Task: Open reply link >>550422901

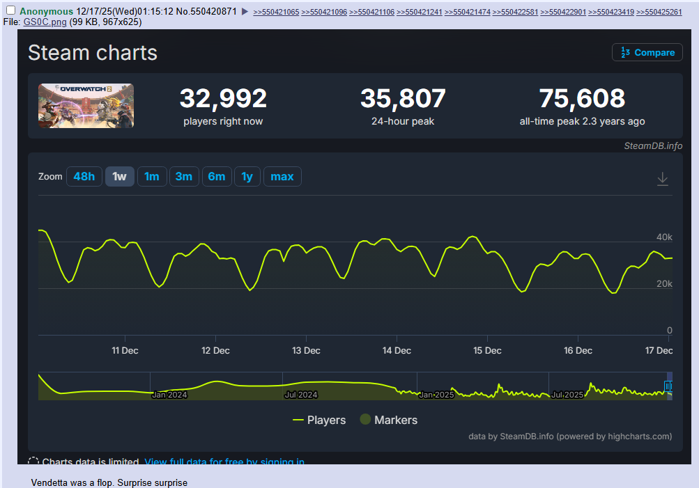Action: click(x=563, y=12)
